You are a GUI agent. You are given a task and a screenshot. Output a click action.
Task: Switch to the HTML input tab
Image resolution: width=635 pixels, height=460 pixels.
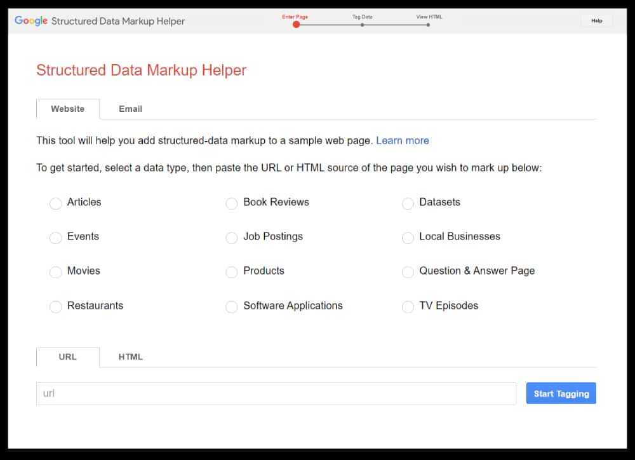coord(130,357)
